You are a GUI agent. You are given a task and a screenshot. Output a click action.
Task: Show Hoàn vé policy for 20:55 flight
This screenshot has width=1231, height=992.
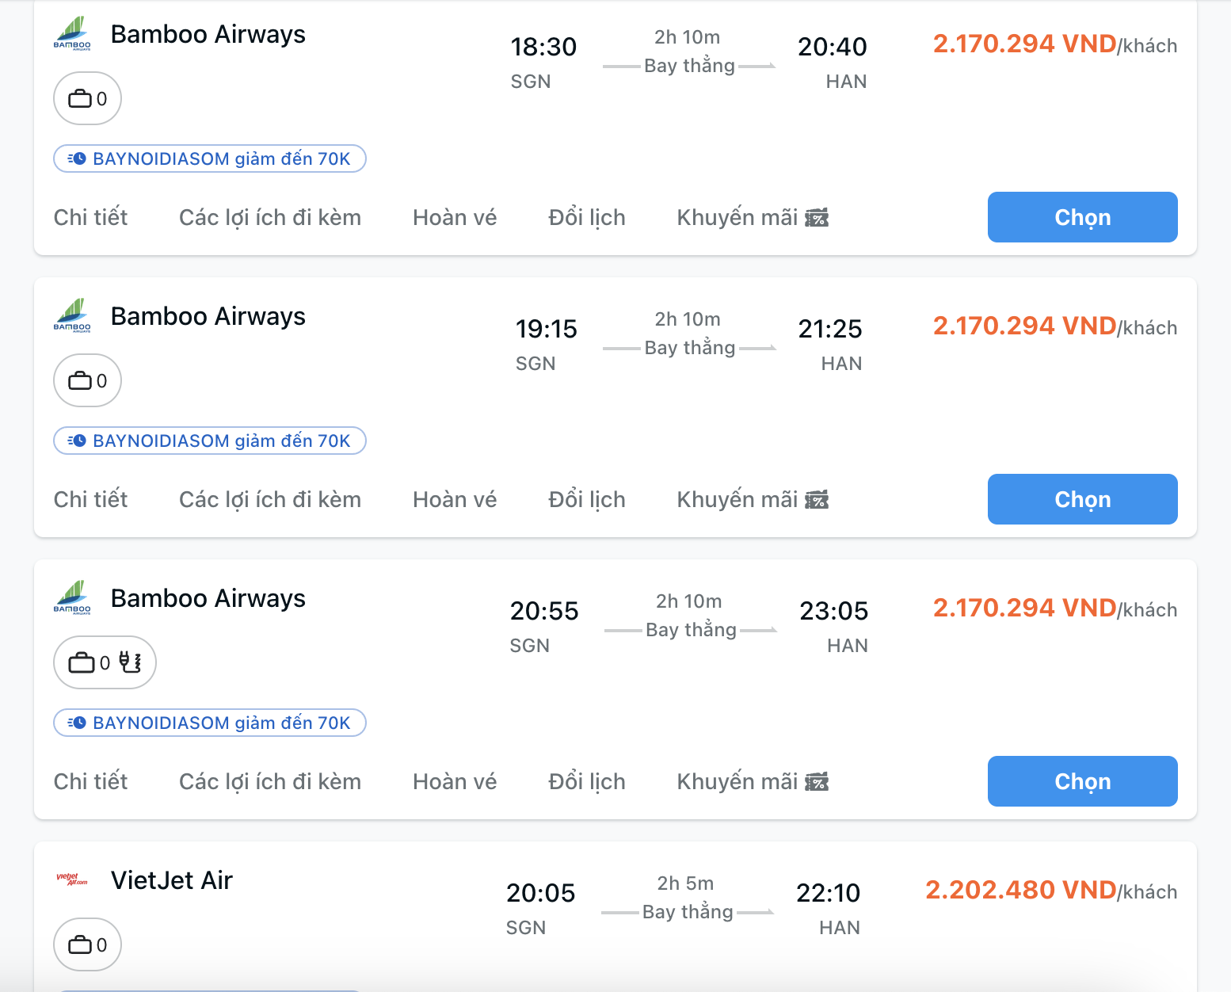454,782
